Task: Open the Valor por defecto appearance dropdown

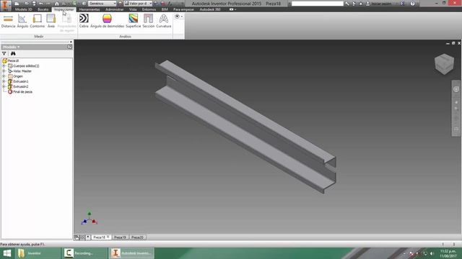Action: click(138, 4)
